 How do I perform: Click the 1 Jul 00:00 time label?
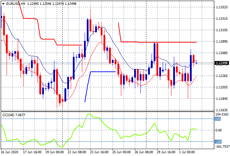click(187, 152)
